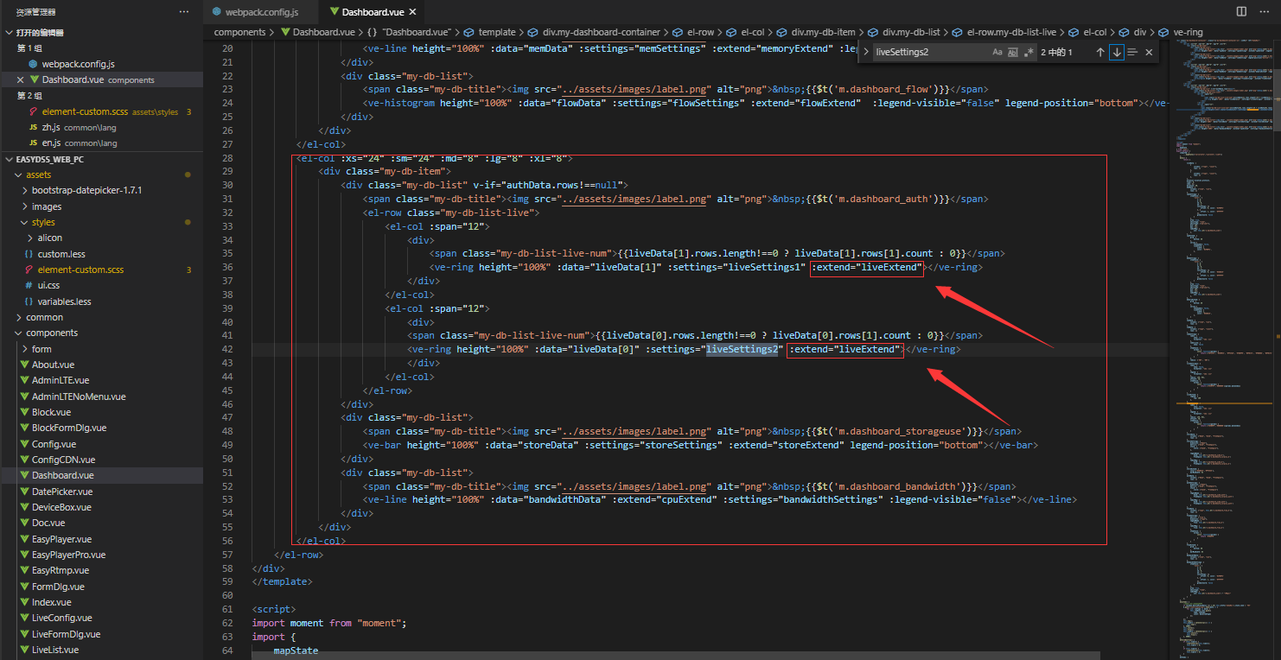Open Explorer panel More Actions menu
The image size is (1281, 660).
coord(183,11)
